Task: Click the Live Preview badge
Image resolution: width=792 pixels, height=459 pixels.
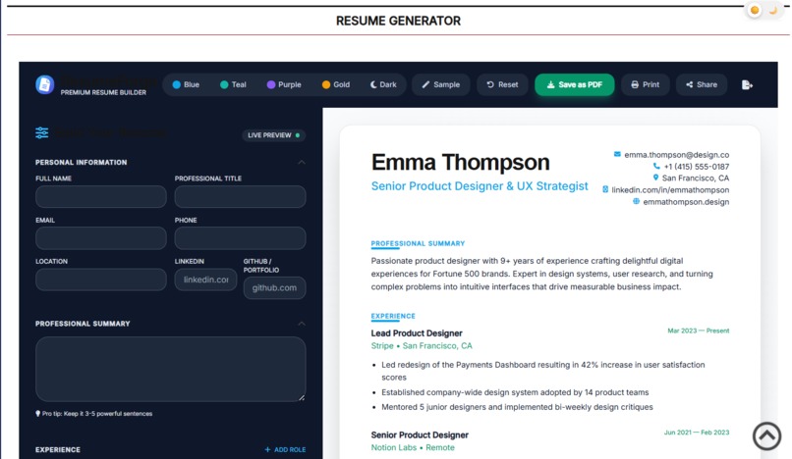Action: click(273, 135)
